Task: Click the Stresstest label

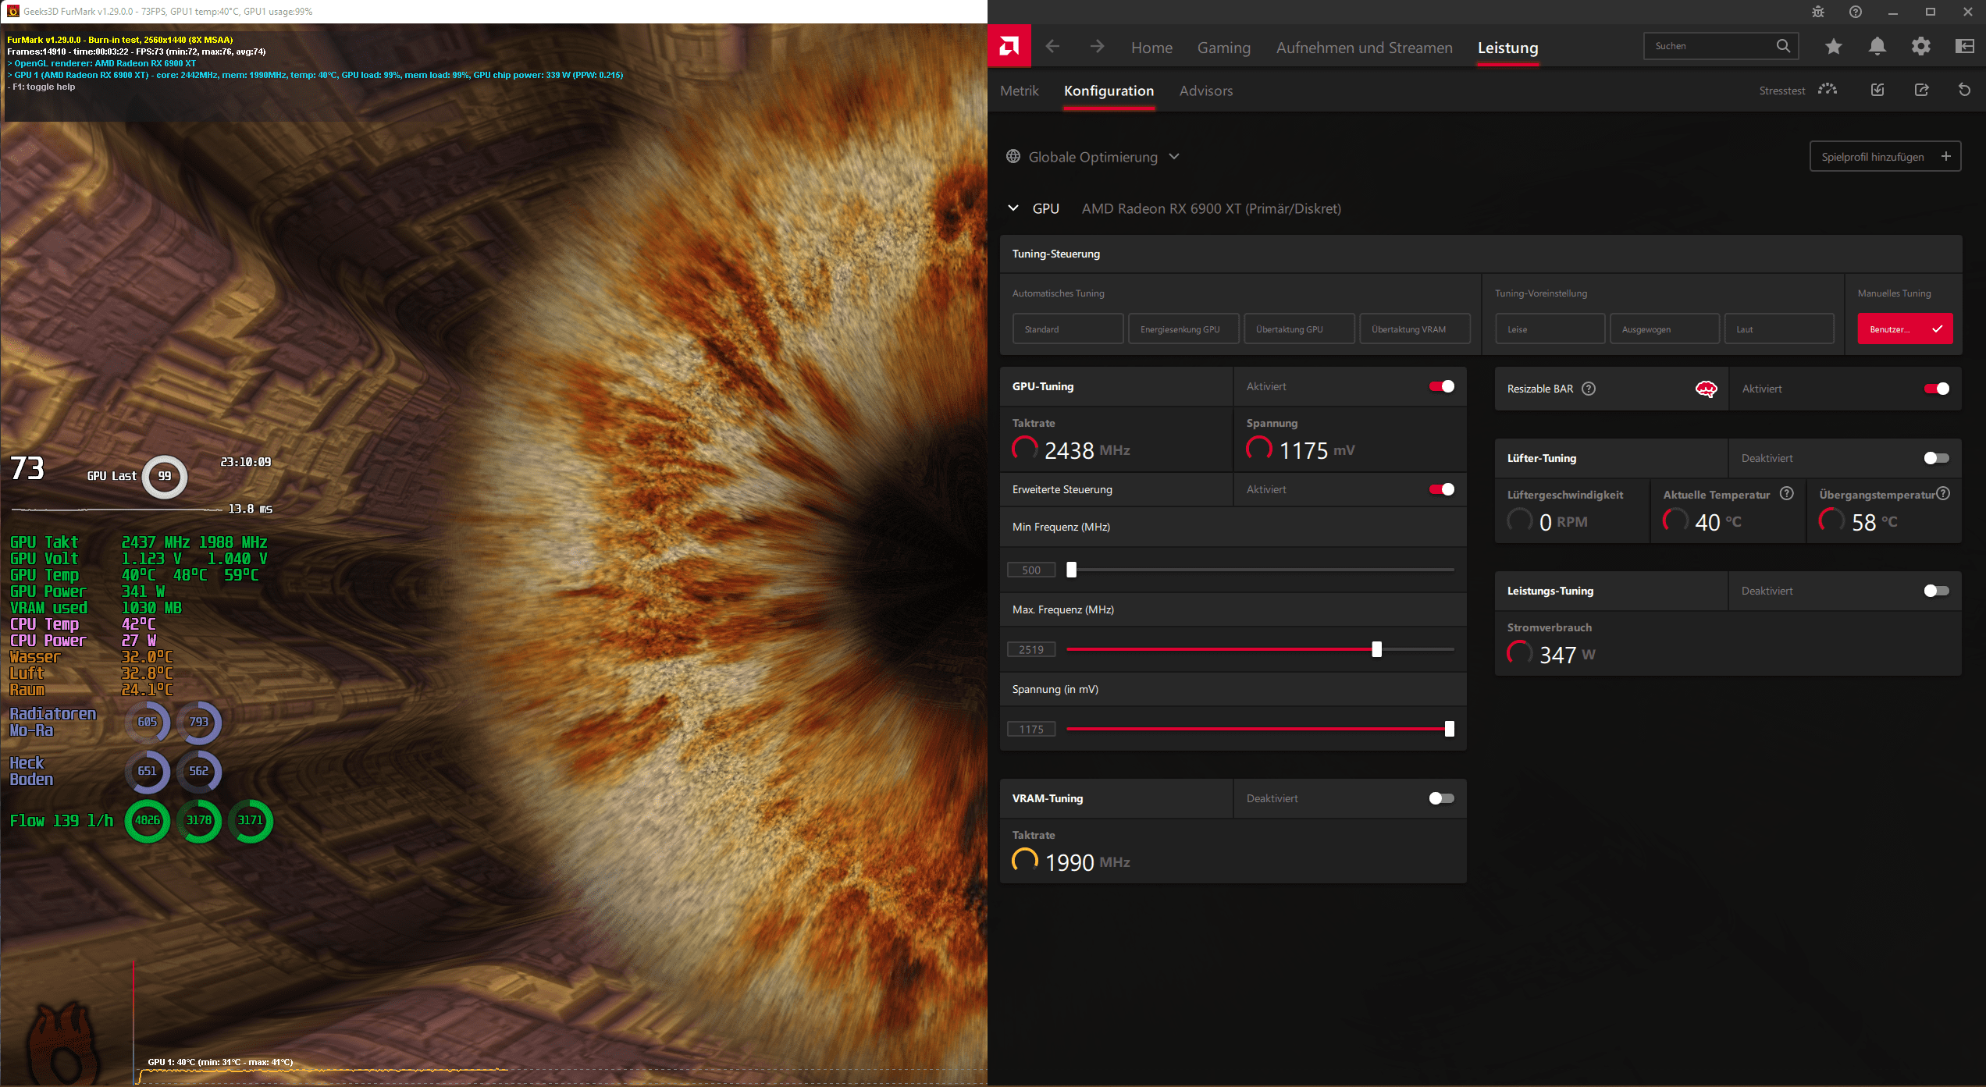Action: coord(1782,91)
